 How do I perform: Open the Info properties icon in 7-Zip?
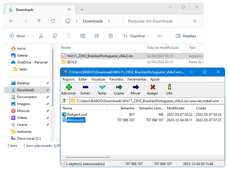pos(169,87)
